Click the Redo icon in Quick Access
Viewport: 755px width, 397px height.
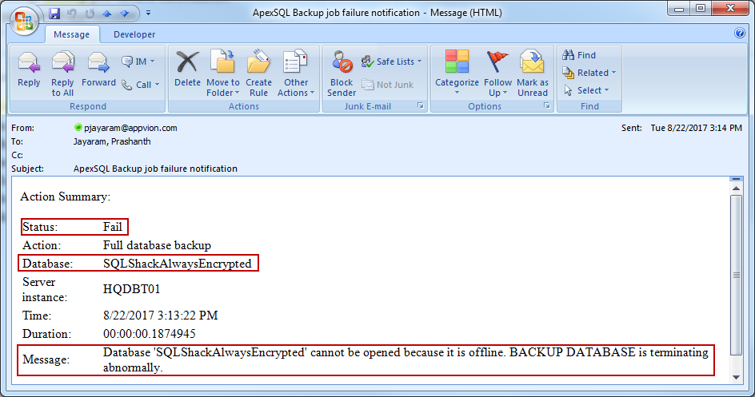[90, 14]
